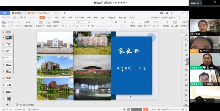Open the 设计 ribbon tab
The height and width of the screenshot is (111, 220).
pos(56,17)
